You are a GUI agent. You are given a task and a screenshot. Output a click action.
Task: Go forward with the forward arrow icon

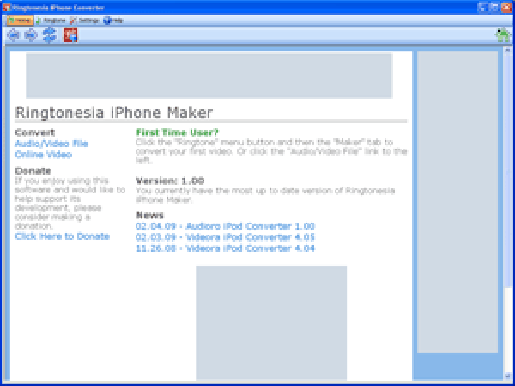(x=31, y=35)
